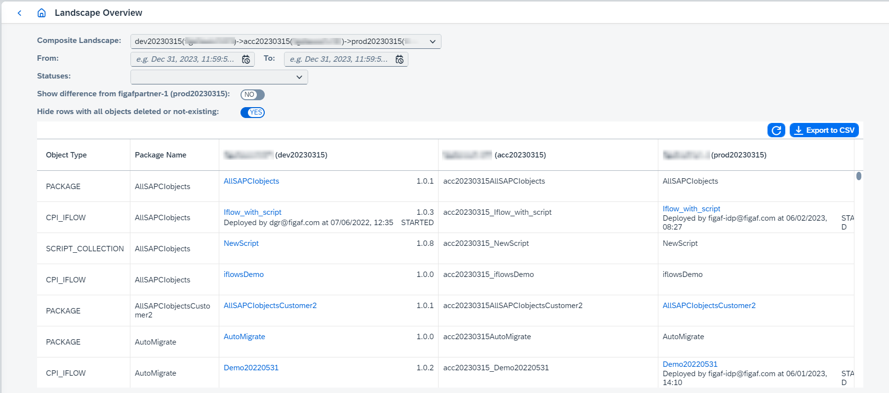This screenshot has width=889, height=393.
Task: Open Demo20220531 link in prod column
Action: click(690, 364)
